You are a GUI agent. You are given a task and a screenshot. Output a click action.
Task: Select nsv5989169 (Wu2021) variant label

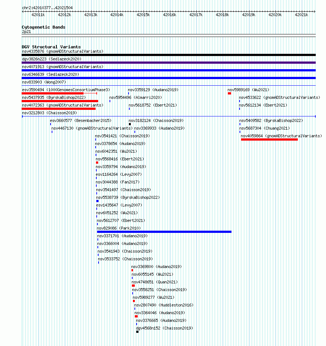point(248,90)
